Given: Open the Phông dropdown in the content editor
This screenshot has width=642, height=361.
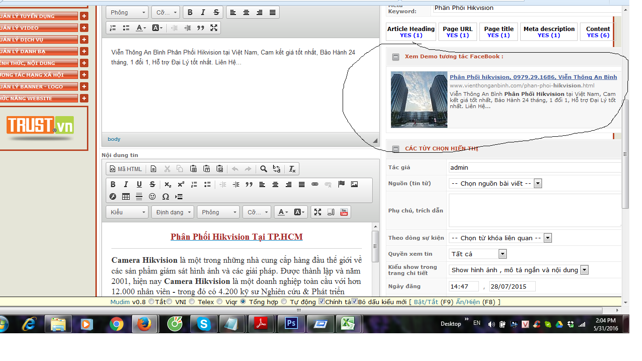Looking at the screenshot, I should (x=219, y=212).
